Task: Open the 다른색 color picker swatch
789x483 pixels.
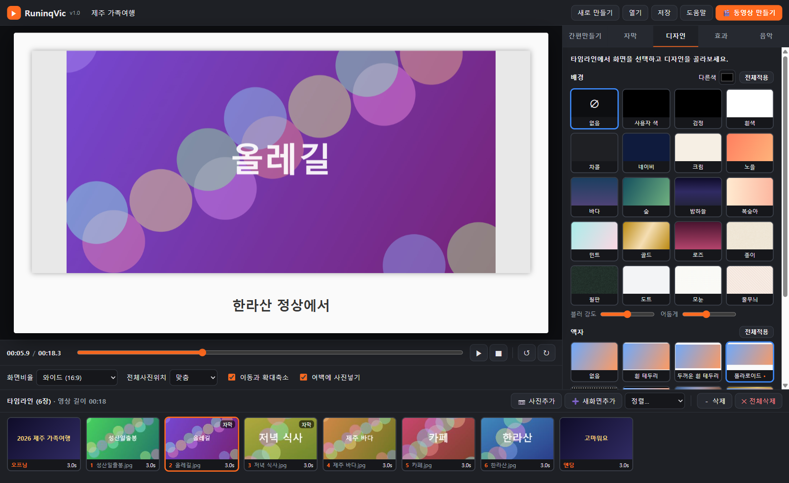Action: [727, 77]
